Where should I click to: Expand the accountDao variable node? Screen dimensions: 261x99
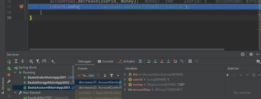click(x=125, y=90)
